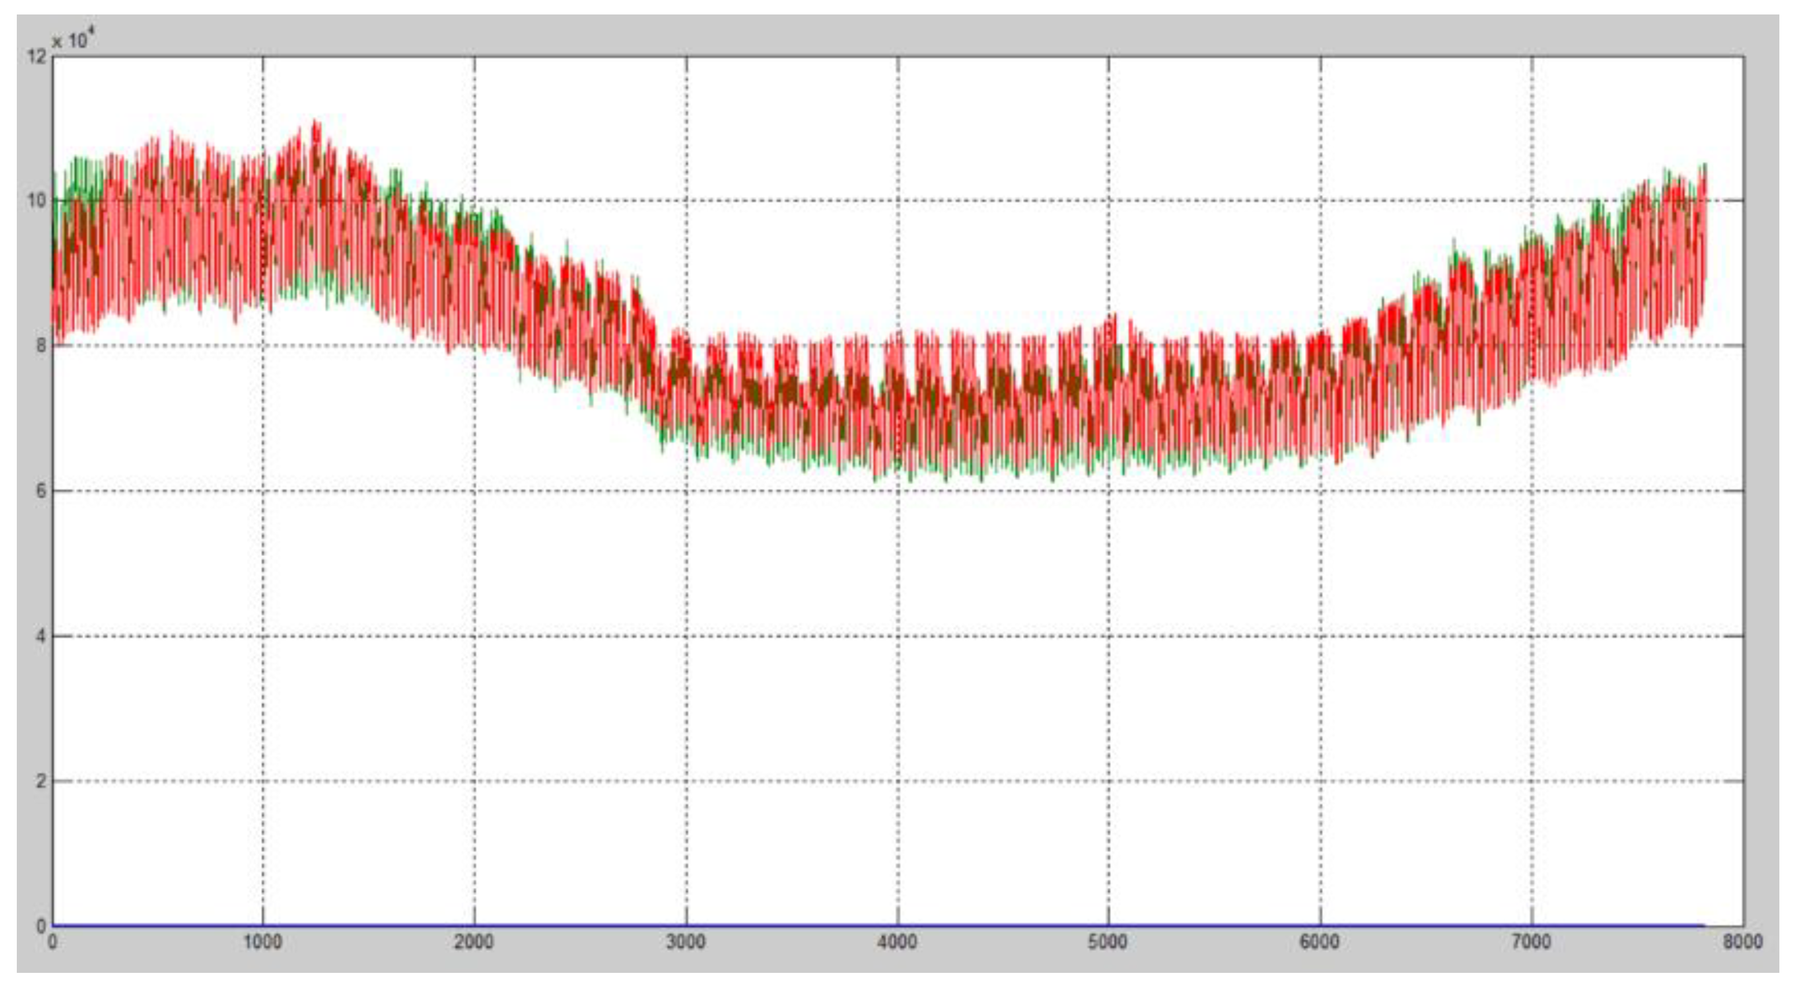Click the y-axis tick label 4
This screenshot has height=985, width=1795.
(41, 635)
